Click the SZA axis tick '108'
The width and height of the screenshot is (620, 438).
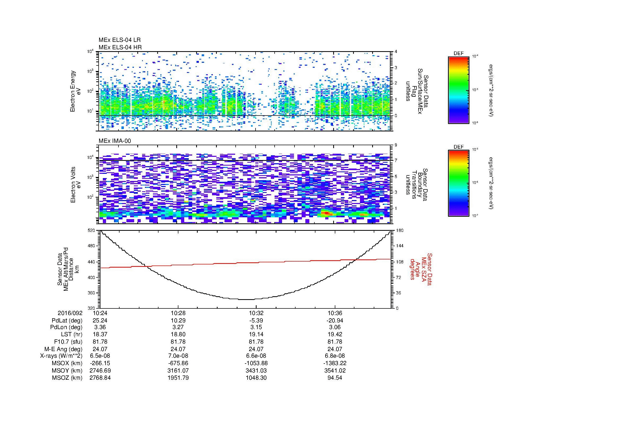400,262
